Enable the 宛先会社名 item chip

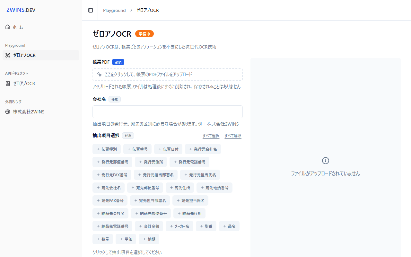click(x=108, y=188)
